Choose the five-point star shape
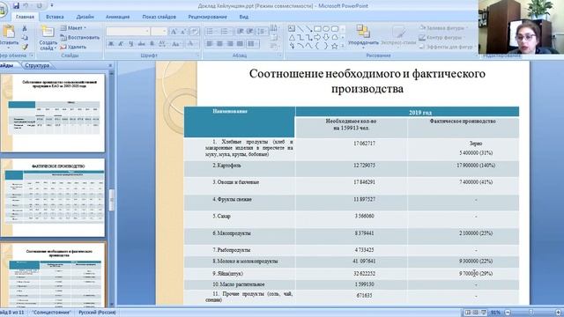The height and width of the screenshot is (317, 564). 335,46
